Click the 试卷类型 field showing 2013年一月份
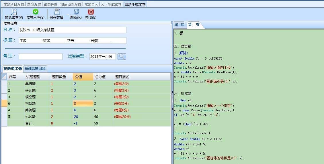The height and width of the screenshot is (164, 324). pos(102,57)
